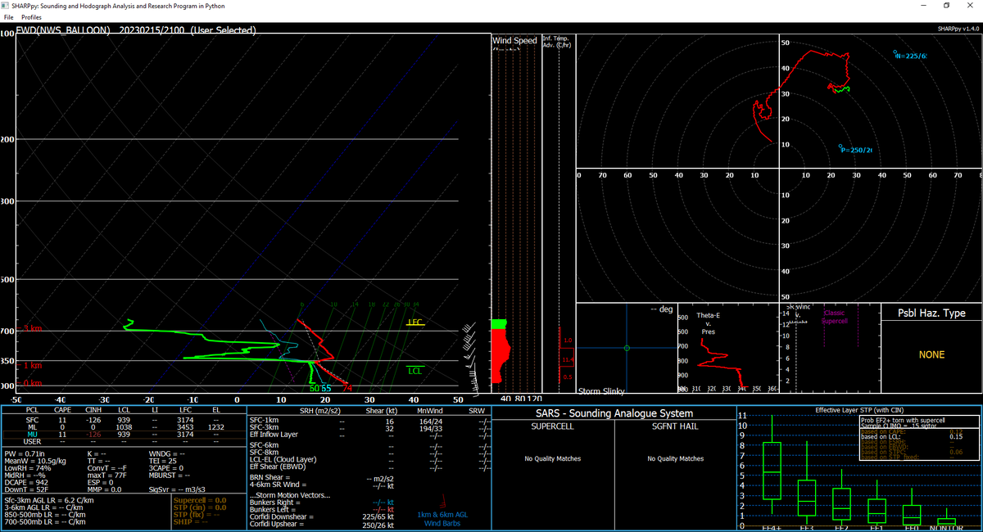Click the Supercell = 0.0 composite value
The image size is (983, 532).
pos(201,500)
